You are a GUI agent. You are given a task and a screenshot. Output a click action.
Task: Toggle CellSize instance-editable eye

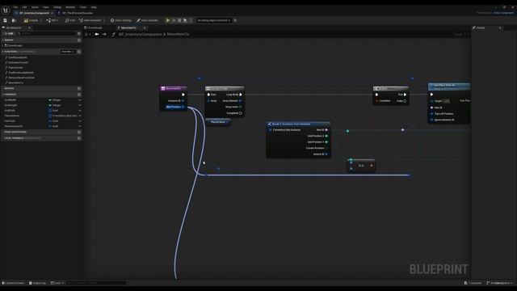tap(80, 121)
